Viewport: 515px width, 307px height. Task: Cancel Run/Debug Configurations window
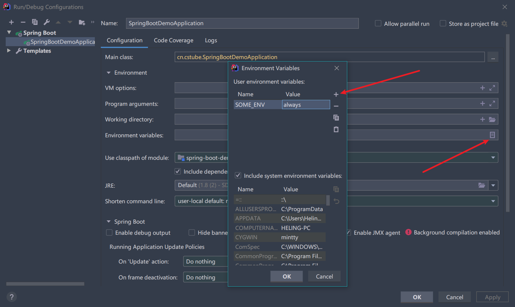tap(455, 297)
